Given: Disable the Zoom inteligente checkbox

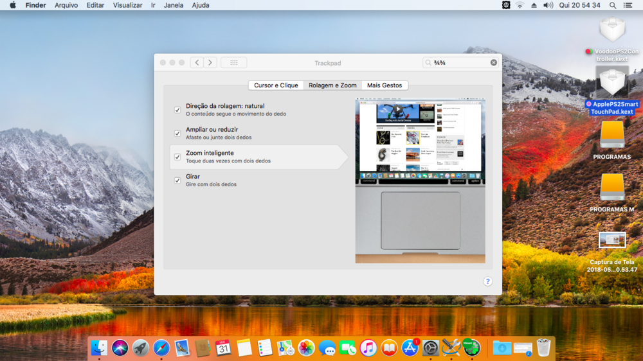Looking at the screenshot, I should click(177, 157).
